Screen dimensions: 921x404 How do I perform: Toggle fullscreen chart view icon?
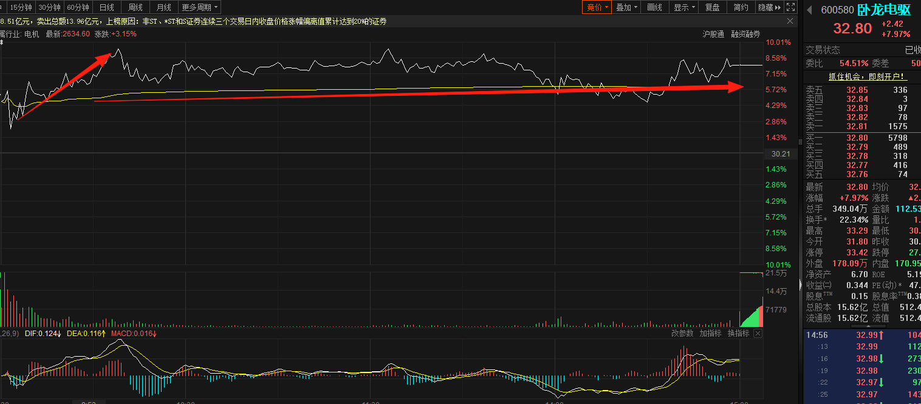click(x=790, y=7)
